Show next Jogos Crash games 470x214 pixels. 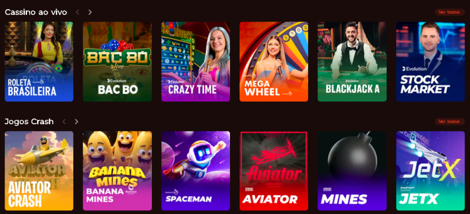[77, 121]
